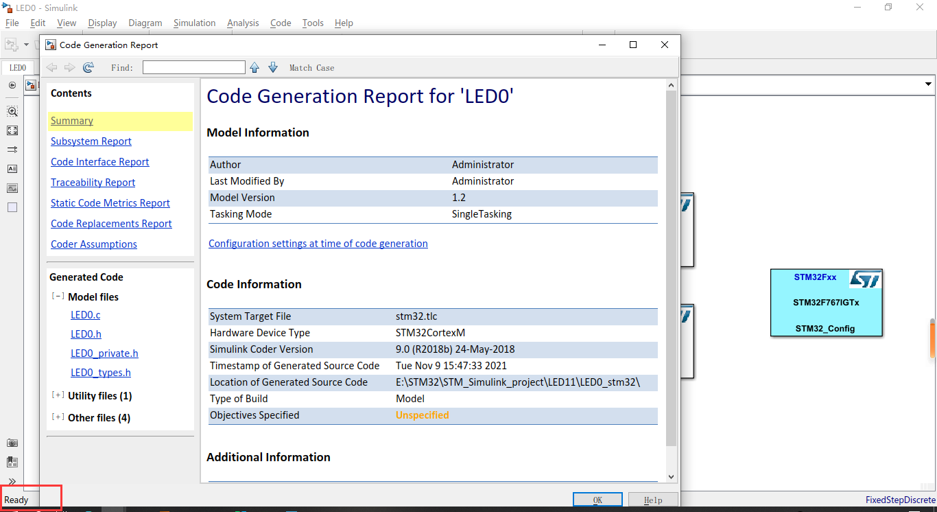The image size is (937, 512).
Task: Find next match using down arrow
Action: pos(273,67)
